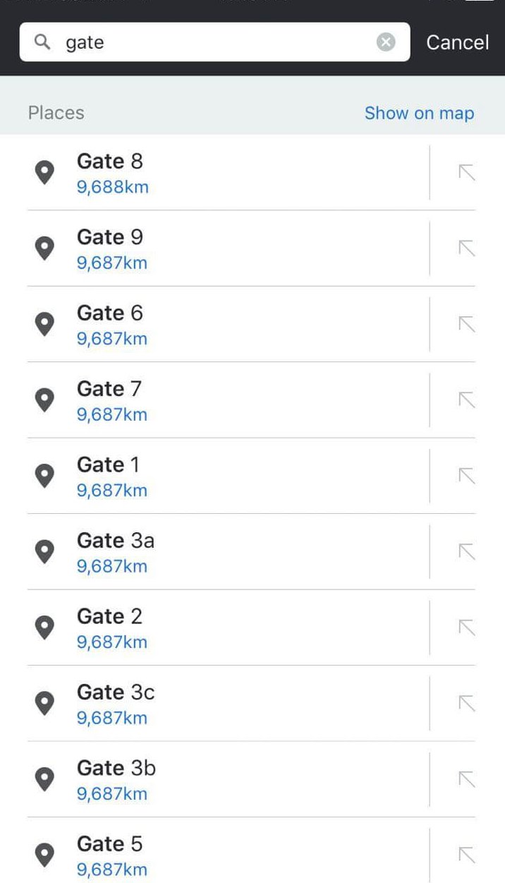Clear the search field using the x button
The height and width of the screenshot is (883, 505).
point(386,42)
